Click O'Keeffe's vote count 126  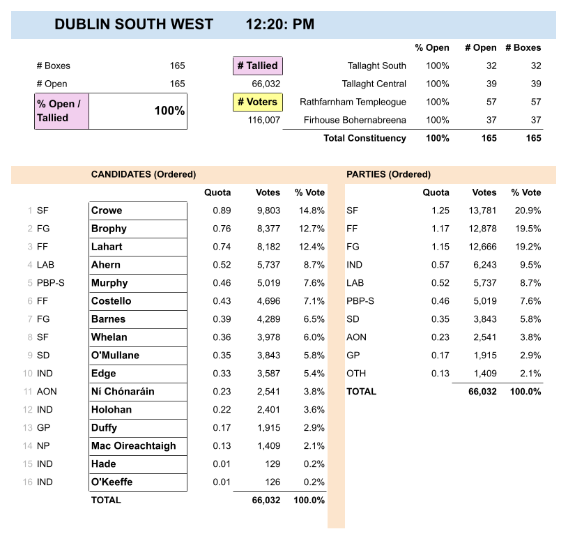[x=273, y=482]
